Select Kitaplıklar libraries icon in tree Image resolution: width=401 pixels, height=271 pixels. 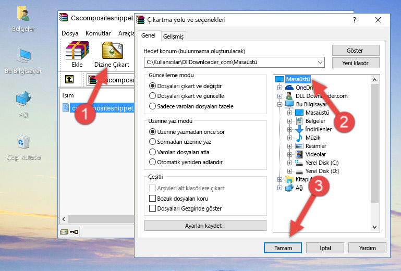pos(289,179)
